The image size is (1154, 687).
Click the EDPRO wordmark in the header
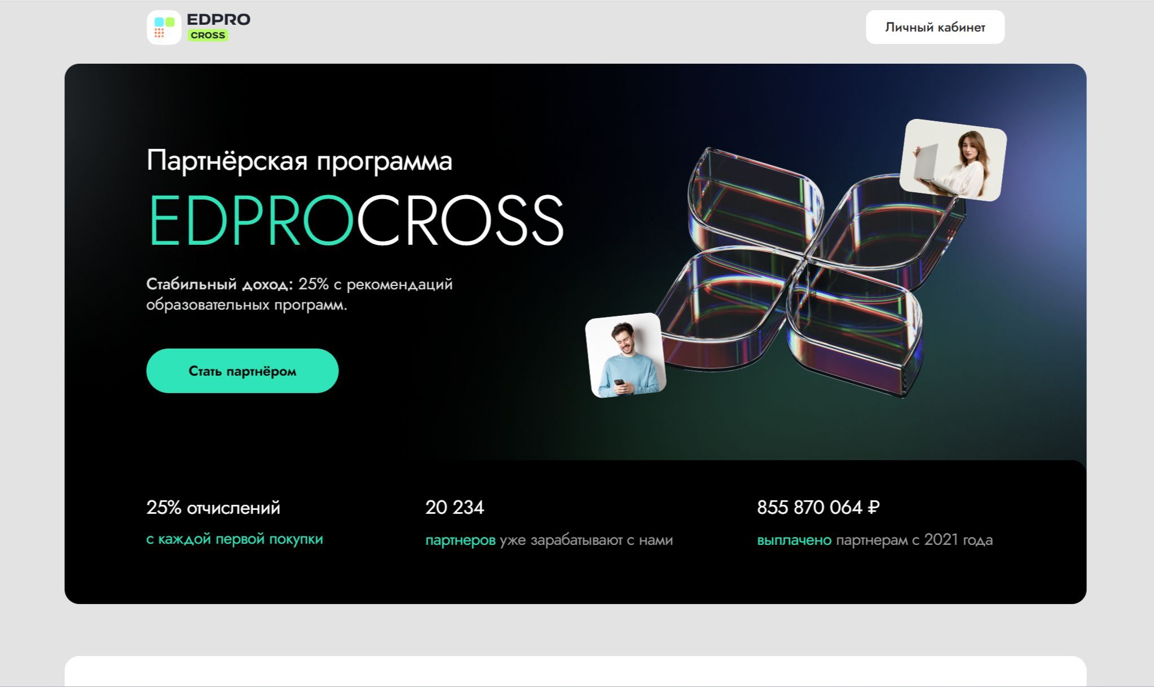point(218,19)
